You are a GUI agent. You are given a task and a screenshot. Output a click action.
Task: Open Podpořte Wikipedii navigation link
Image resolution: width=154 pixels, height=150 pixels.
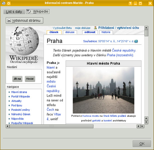coord(22,123)
